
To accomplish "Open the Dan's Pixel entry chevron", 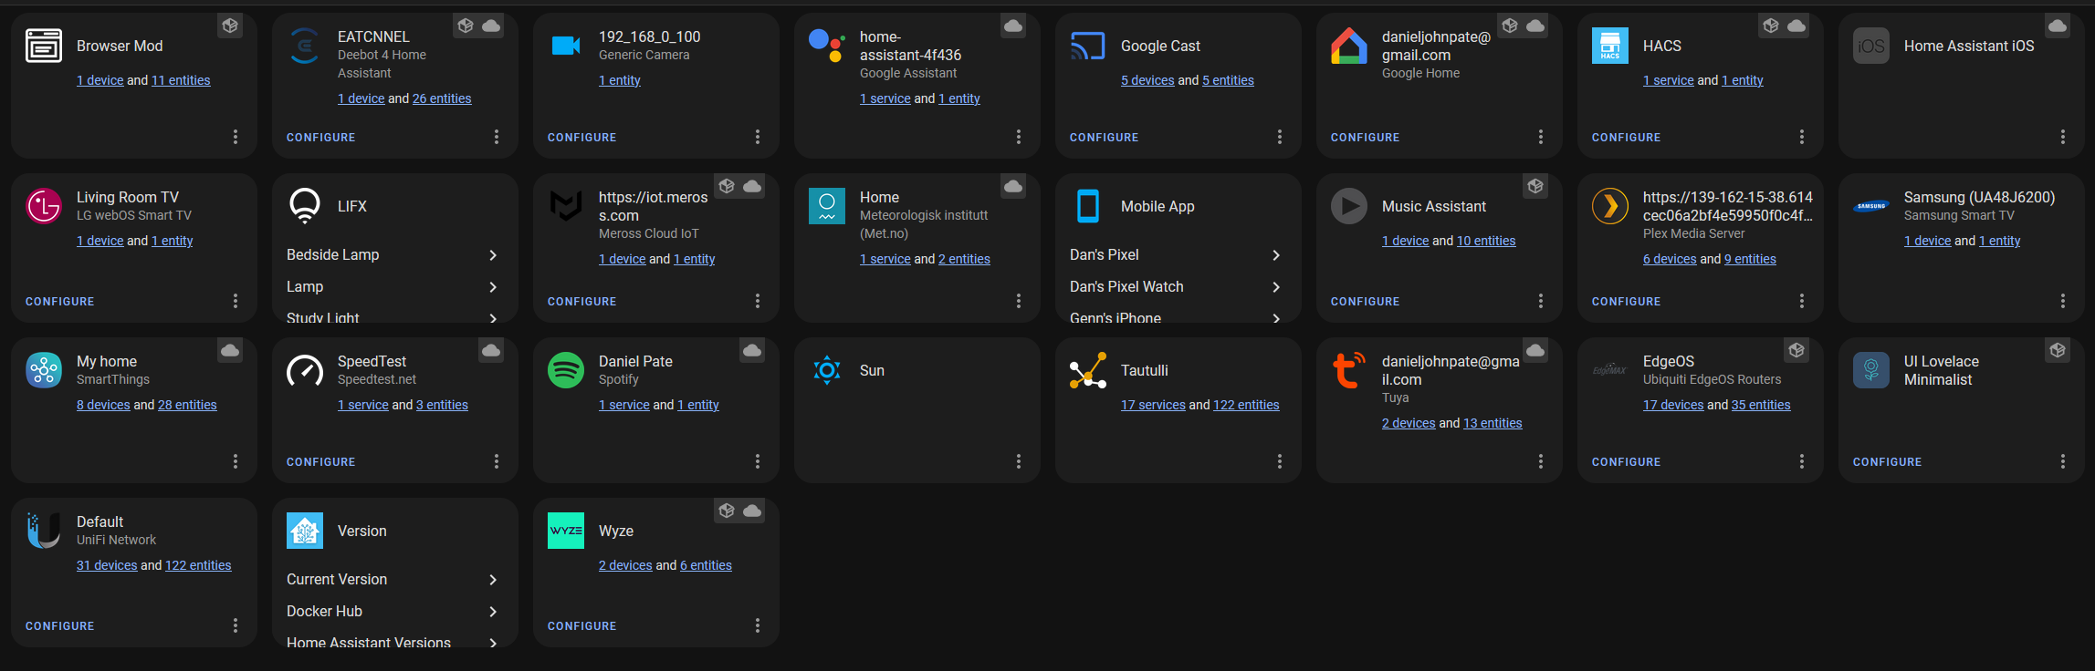I will click(1276, 255).
